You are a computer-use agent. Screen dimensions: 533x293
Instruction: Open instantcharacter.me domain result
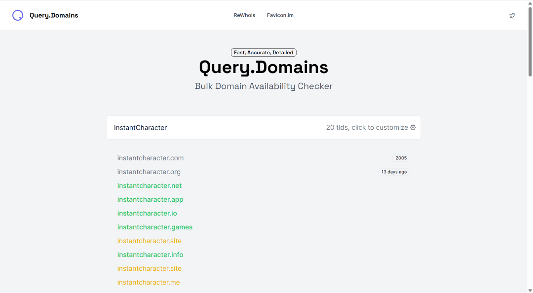coord(148,282)
